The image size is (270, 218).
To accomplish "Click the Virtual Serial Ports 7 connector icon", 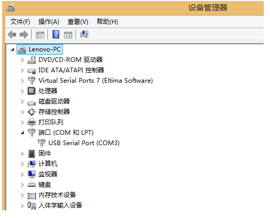I will [32, 81].
